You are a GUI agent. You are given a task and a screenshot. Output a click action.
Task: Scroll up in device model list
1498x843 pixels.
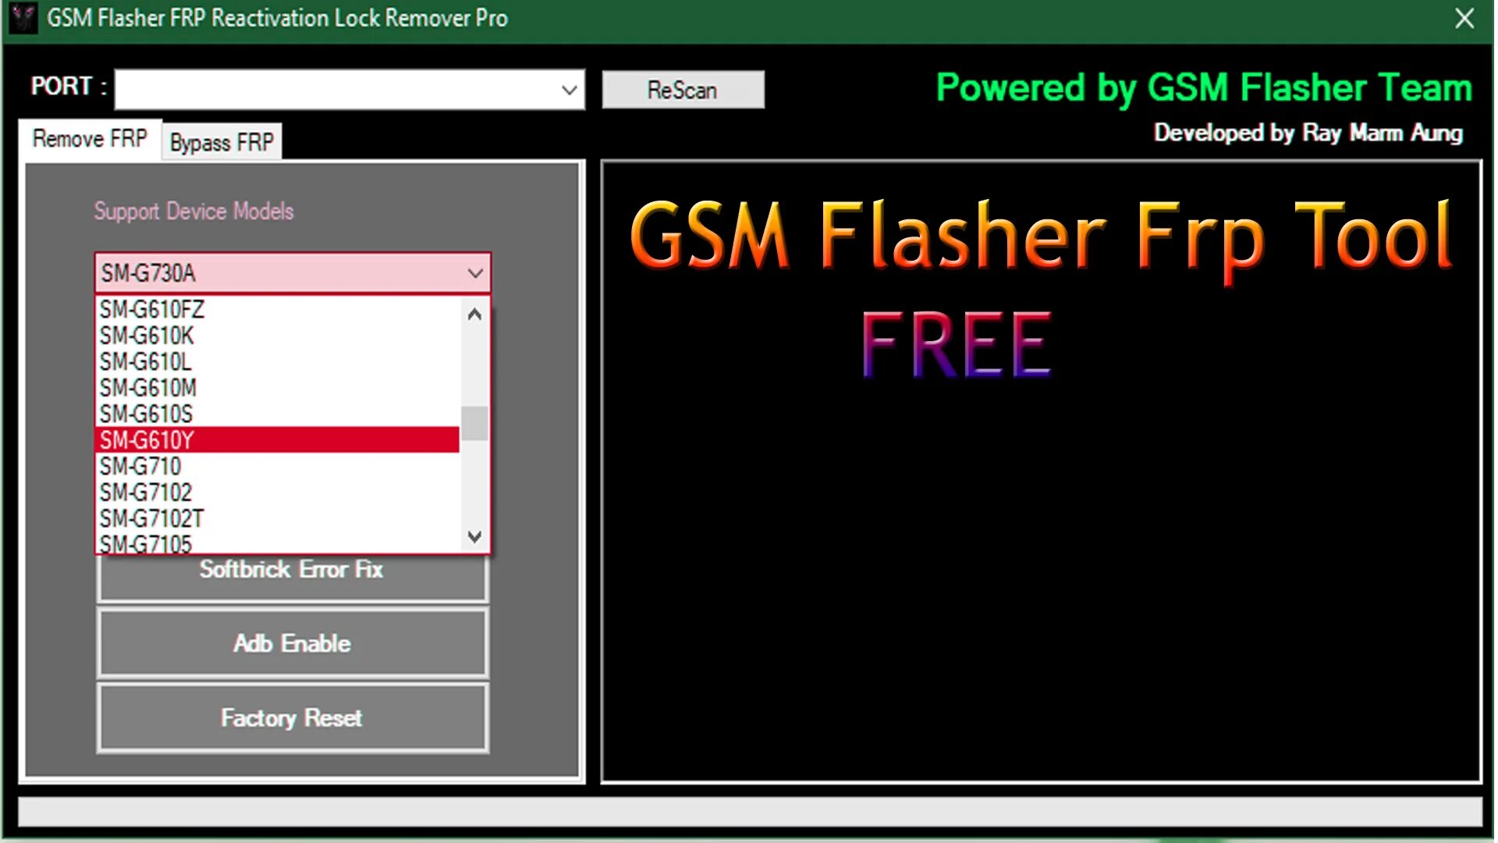pyautogui.click(x=474, y=314)
